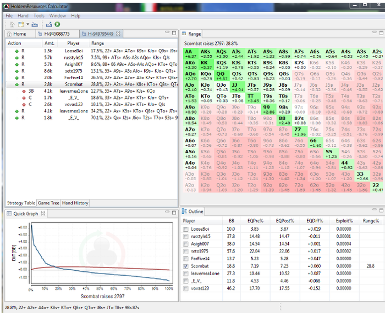
Task: Select the ForFive14 2.0k raise row
Action: coord(92,78)
